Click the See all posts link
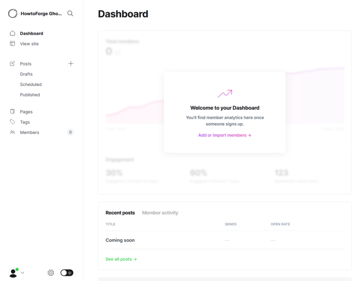This screenshot has width=352, height=281. (x=121, y=259)
